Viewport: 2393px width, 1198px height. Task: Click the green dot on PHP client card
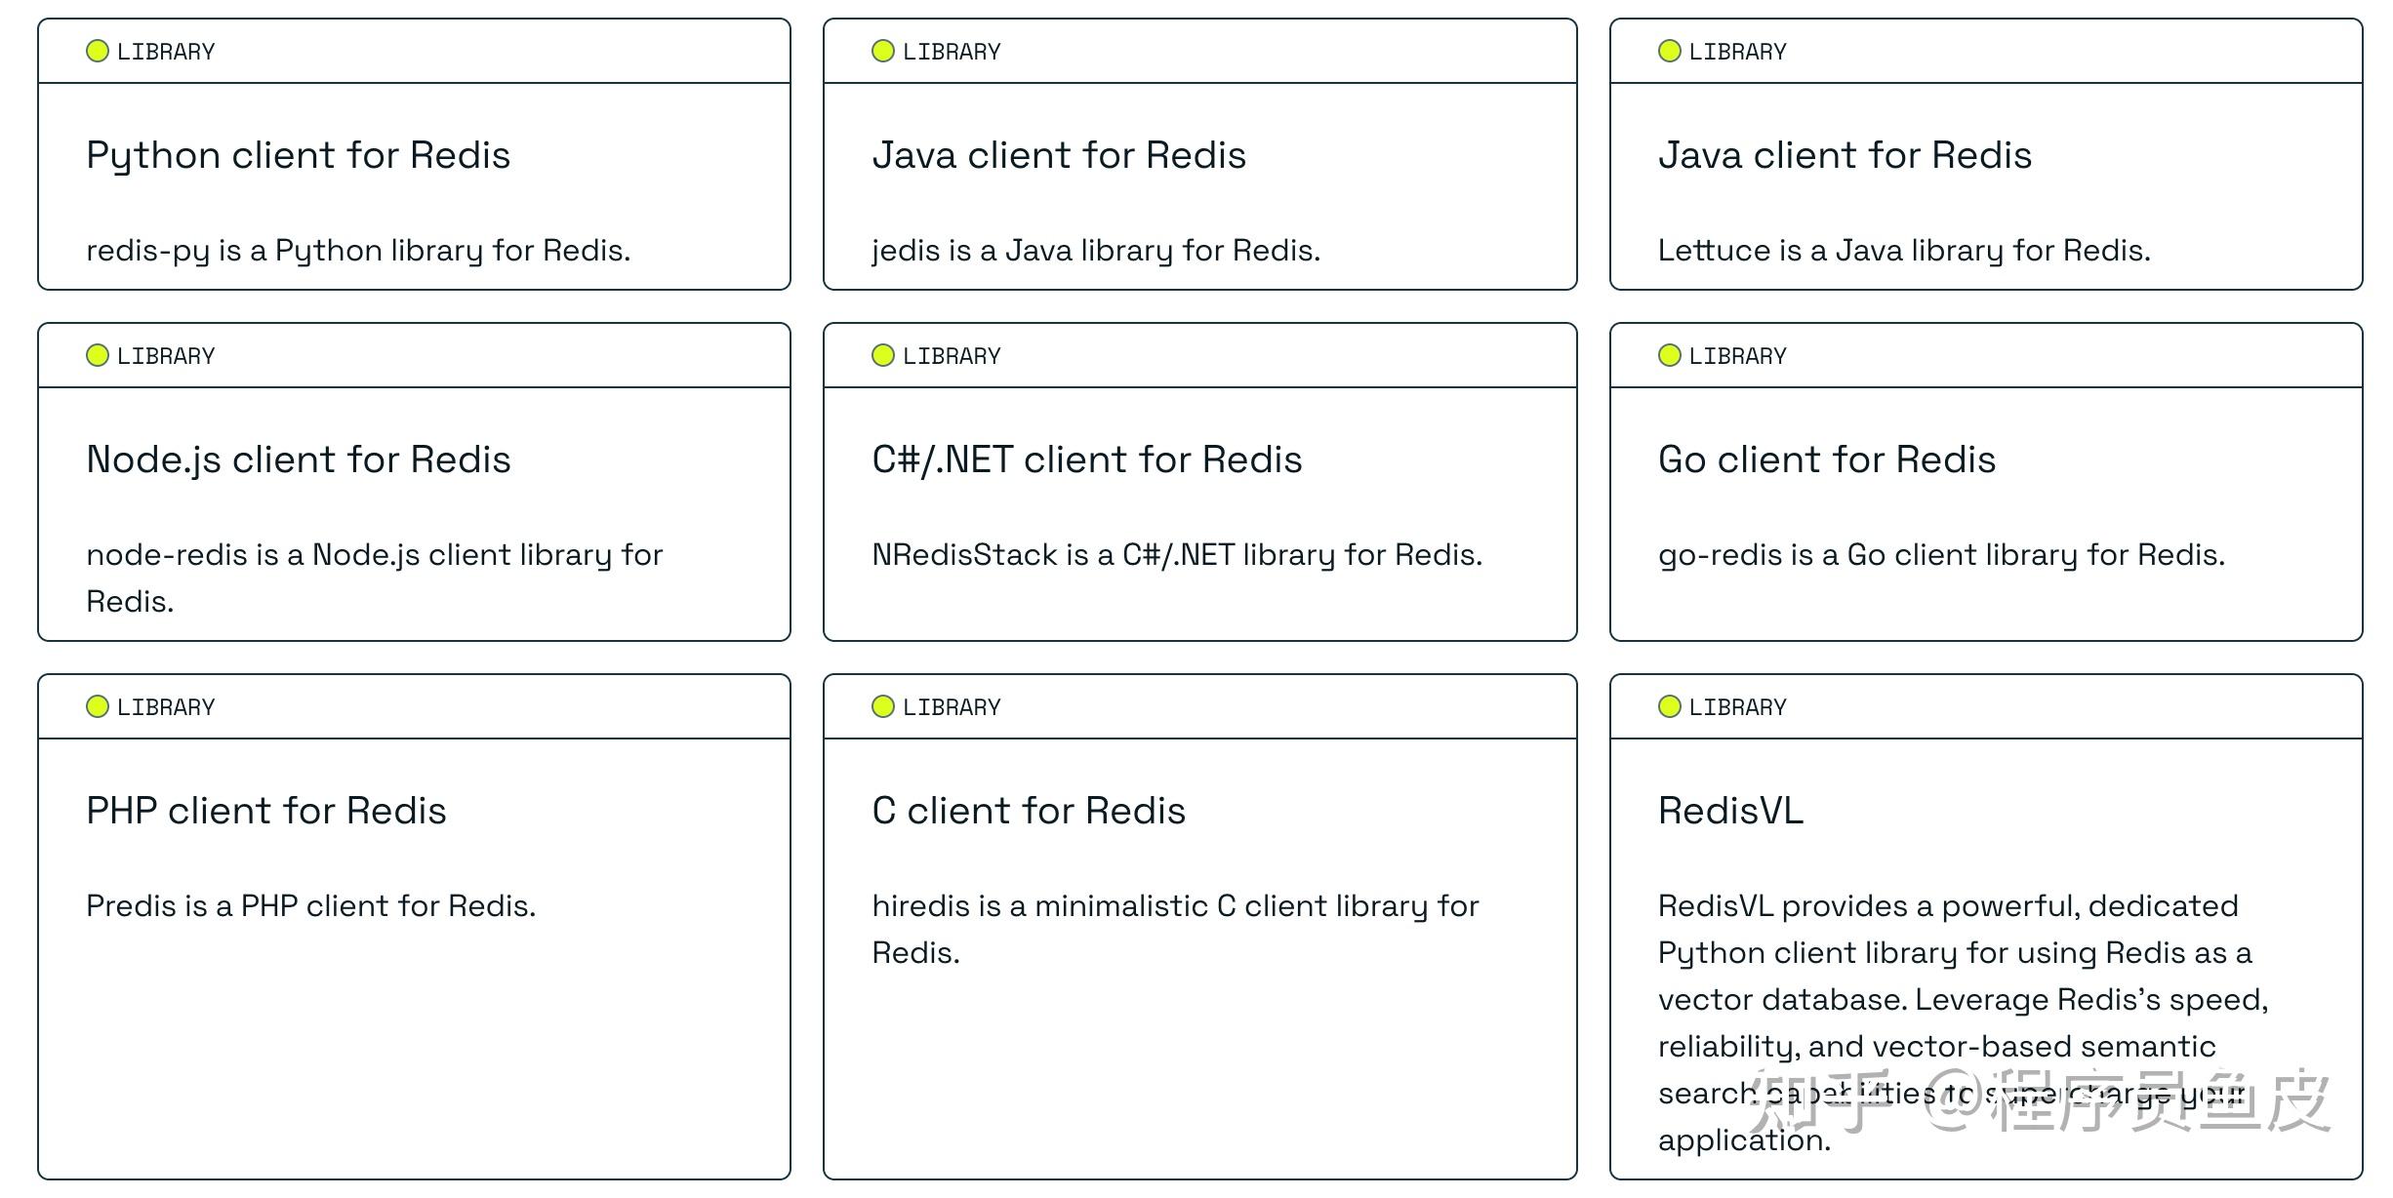tap(98, 706)
